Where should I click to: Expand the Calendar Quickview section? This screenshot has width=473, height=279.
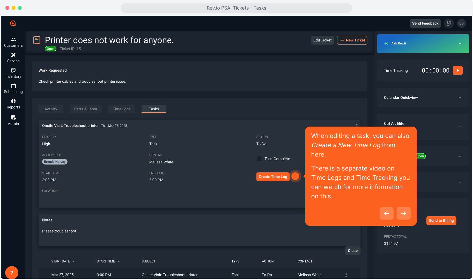(460, 98)
